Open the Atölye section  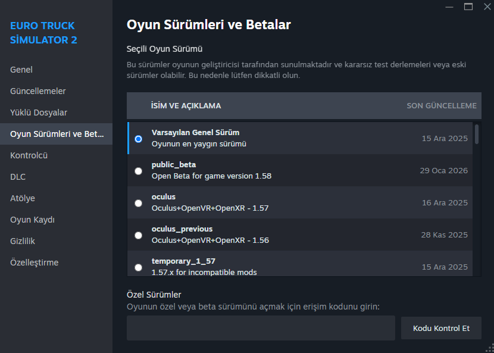click(x=56, y=198)
